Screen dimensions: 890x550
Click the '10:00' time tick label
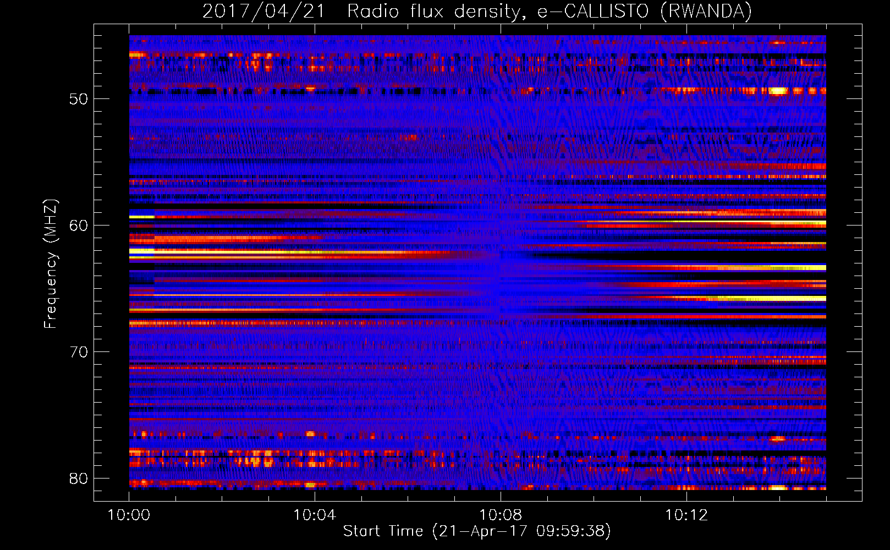[129, 515]
